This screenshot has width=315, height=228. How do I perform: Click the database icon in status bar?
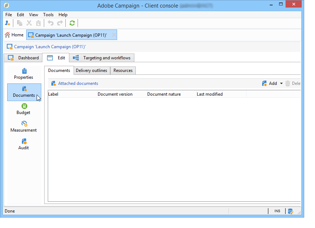(291, 211)
